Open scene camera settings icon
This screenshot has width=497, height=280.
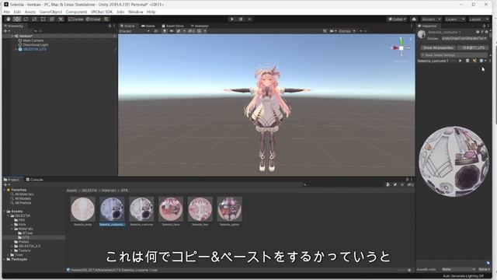tap(332, 31)
